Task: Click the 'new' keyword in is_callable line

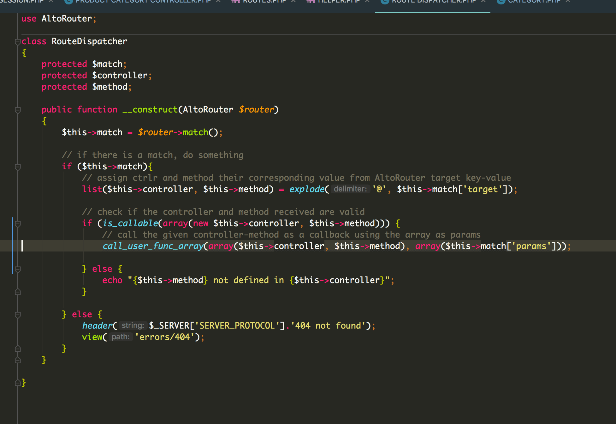Action: coord(201,223)
